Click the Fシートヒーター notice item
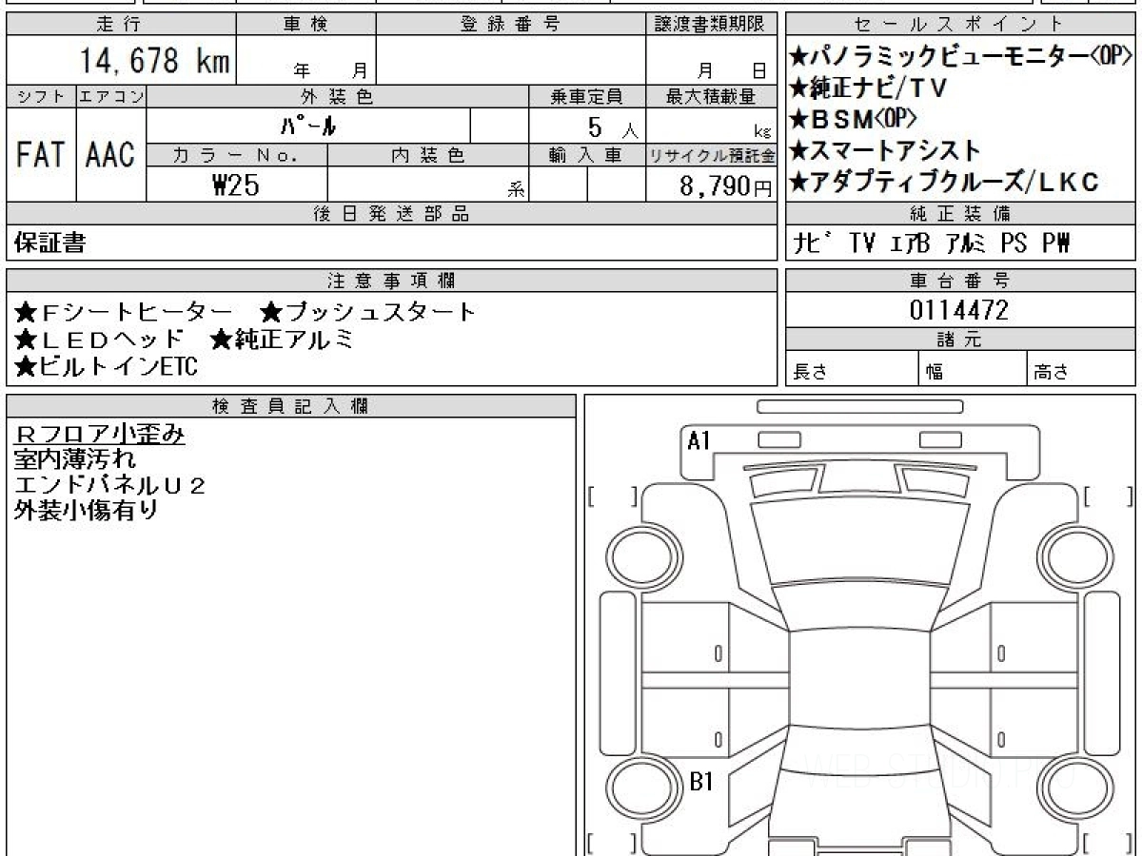 pos(124,312)
